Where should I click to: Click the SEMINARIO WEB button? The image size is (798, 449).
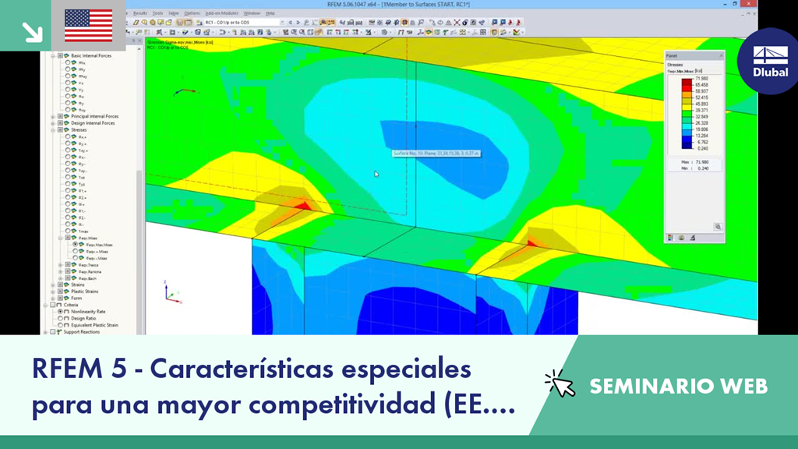679,387
